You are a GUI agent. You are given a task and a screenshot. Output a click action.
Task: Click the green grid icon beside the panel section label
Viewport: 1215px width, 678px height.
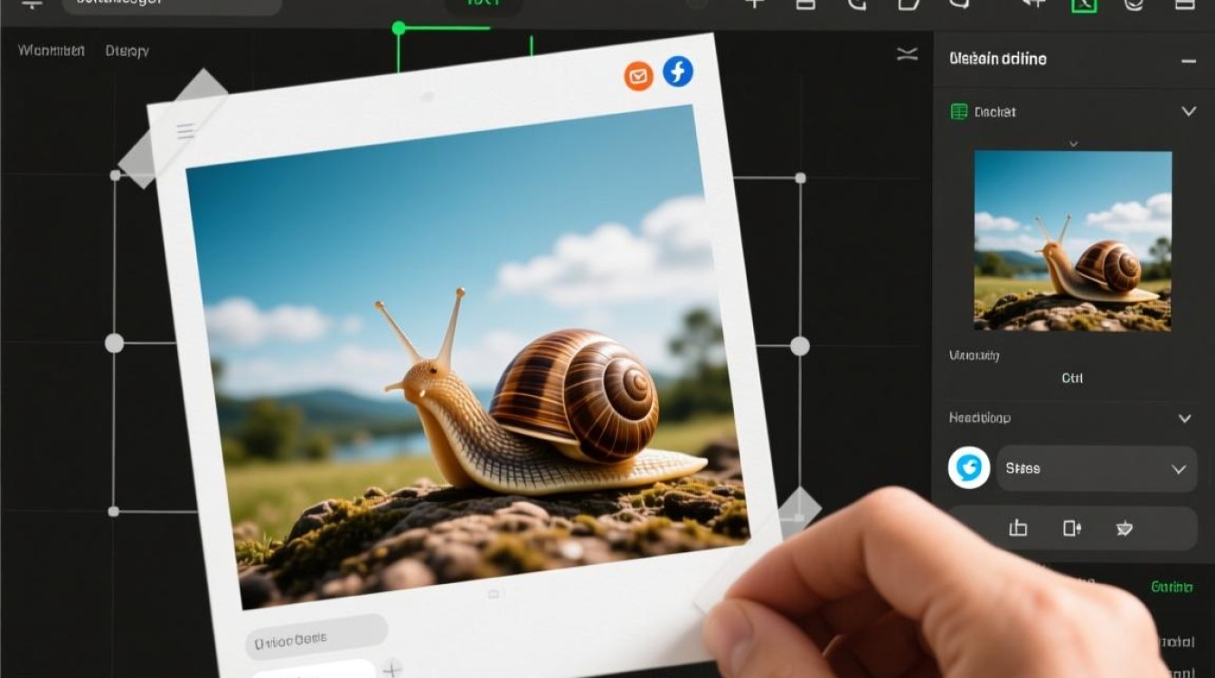959,112
